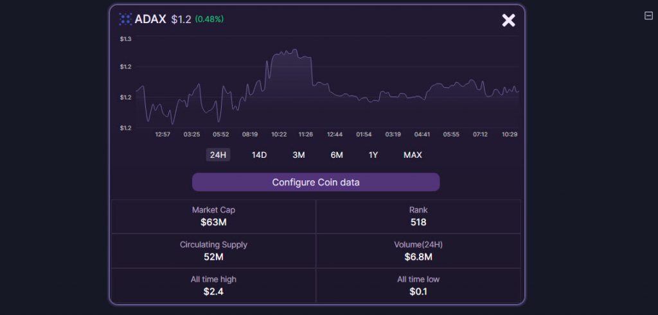
Task: Click the Circulating Supply 52M cell
Action: (x=213, y=251)
